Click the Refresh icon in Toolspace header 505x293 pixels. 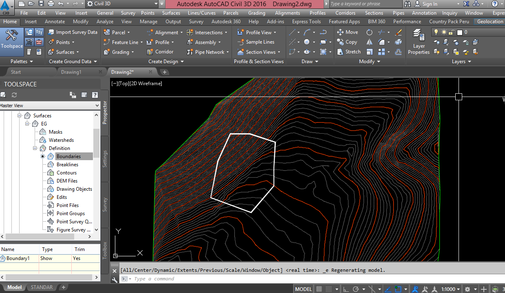click(x=14, y=95)
